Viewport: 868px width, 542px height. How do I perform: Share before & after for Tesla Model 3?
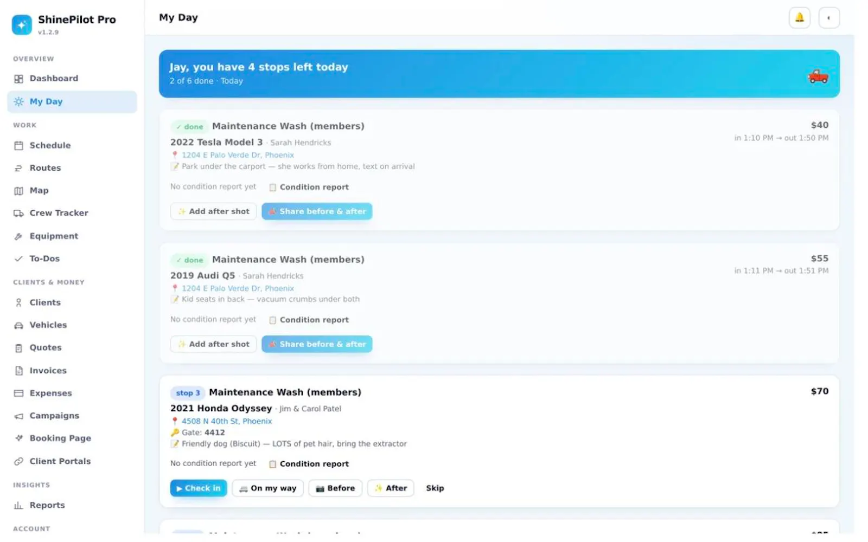(x=317, y=211)
